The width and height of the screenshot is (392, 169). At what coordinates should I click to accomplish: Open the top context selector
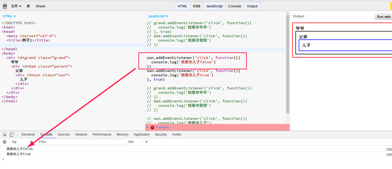coord(22,142)
